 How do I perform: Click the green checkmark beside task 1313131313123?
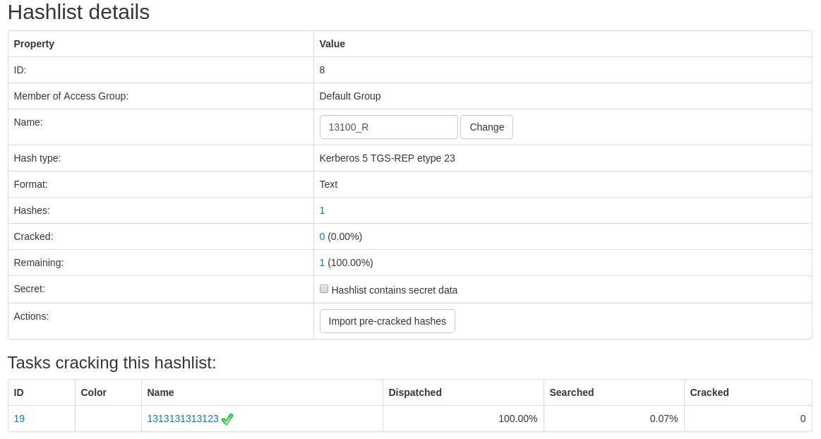[227, 419]
